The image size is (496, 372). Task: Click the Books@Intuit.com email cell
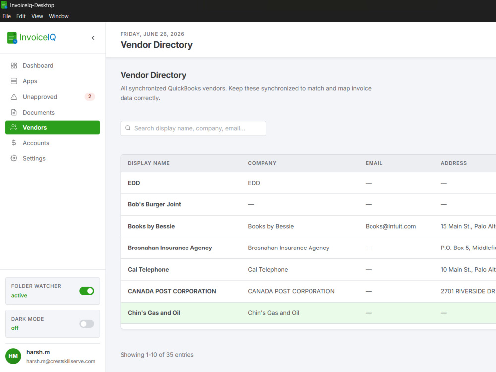(391, 226)
